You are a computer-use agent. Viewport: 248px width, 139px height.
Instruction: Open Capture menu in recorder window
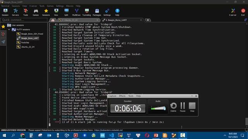[x=112, y=96]
